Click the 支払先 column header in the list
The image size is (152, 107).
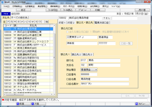[x=33, y=25]
